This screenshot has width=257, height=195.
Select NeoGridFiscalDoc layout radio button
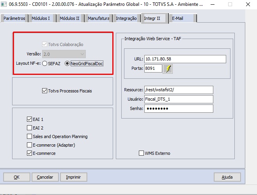tap(67, 64)
